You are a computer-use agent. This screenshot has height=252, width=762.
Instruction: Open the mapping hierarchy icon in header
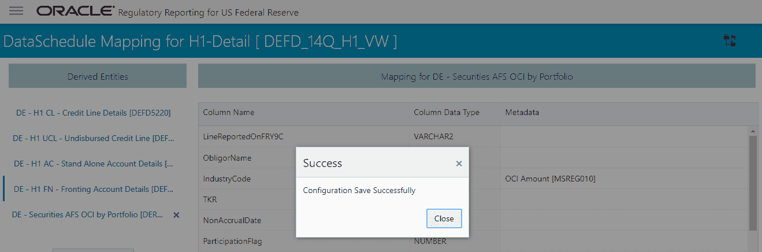pyautogui.click(x=730, y=40)
